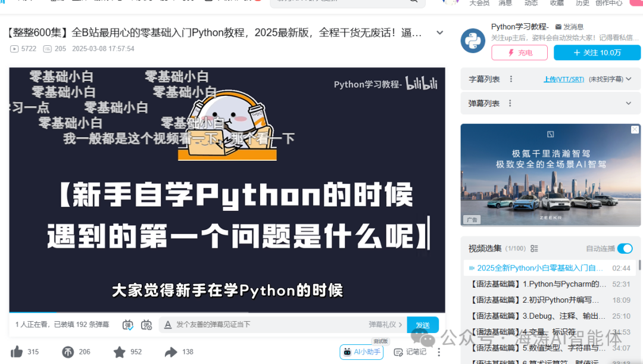The width and height of the screenshot is (643, 364).
Task: Select episode 2025全新Python小白零基础入门
Action: click(550, 268)
